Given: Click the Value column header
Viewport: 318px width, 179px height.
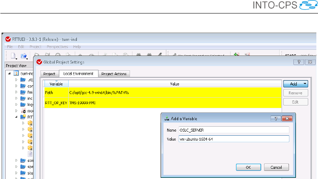Looking at the screenshot, I should tap(175, 84).
